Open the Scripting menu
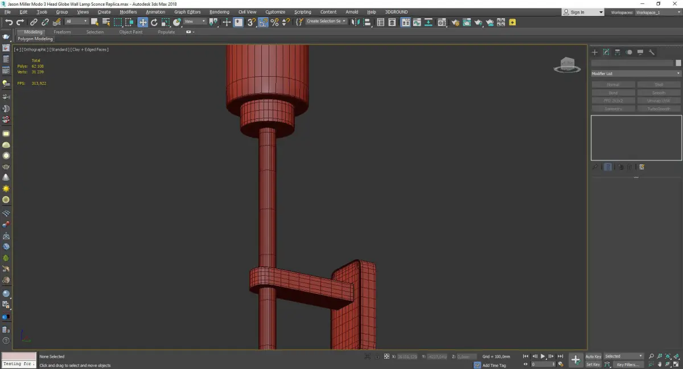This screenshot has height=369, width=683. tap(302, 12)
